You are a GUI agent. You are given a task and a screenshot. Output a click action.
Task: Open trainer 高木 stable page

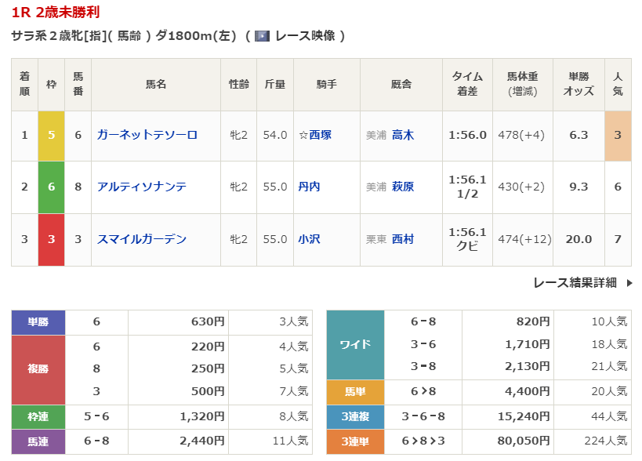(403, 135)
